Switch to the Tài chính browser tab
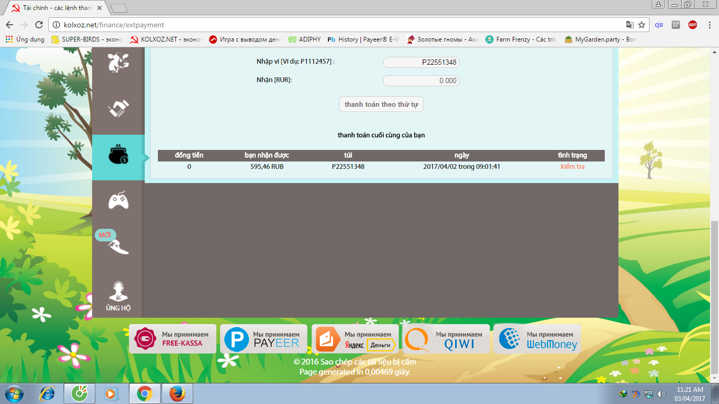This screenshot has height=404, width=719. [x=57, y=8]
